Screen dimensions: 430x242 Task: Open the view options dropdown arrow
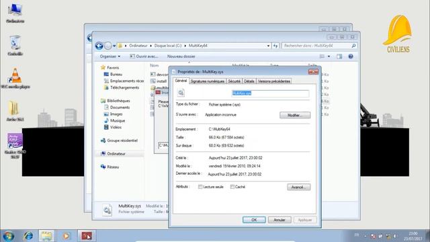[x=329, y=56]
